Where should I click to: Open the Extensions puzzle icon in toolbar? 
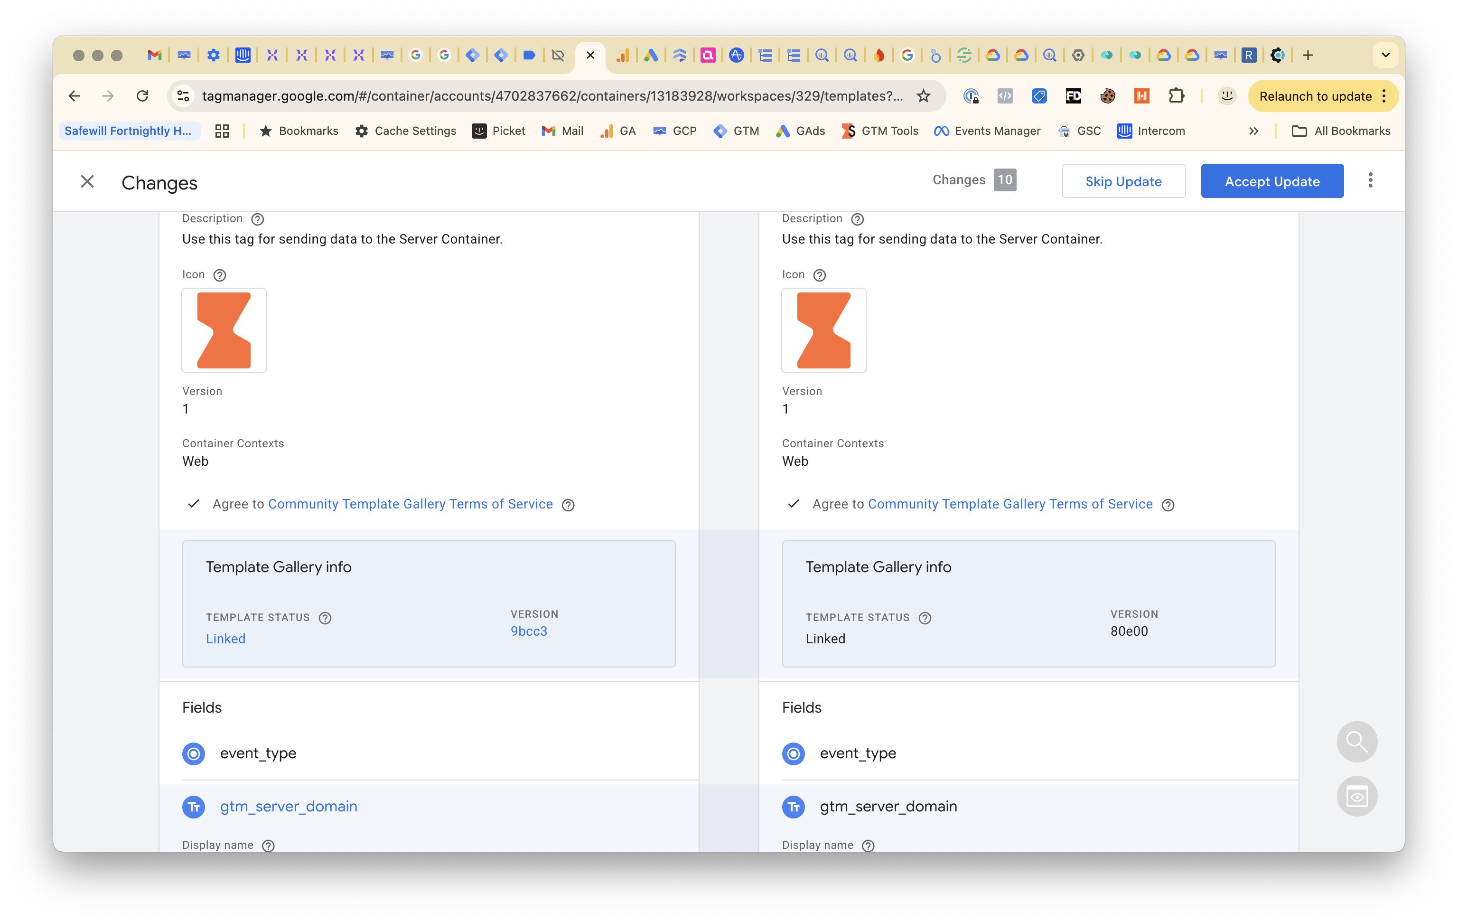[x=1176, y=96]
